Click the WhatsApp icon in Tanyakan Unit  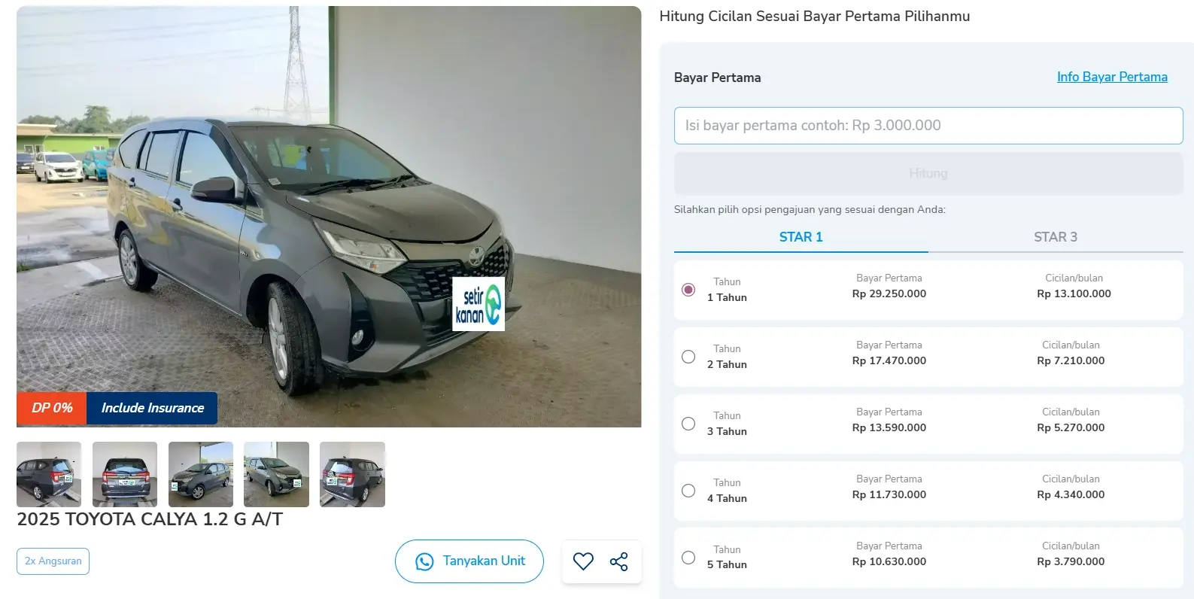point(424,561)
